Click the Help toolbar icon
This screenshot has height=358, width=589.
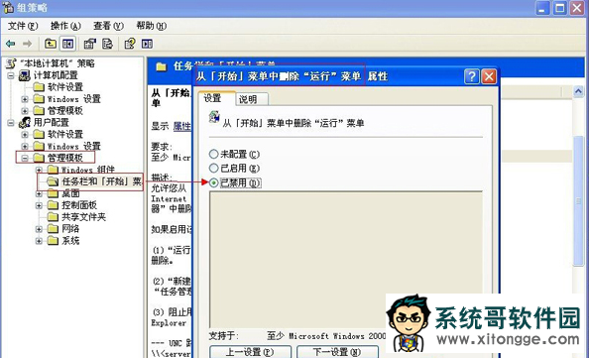point(130,44)
